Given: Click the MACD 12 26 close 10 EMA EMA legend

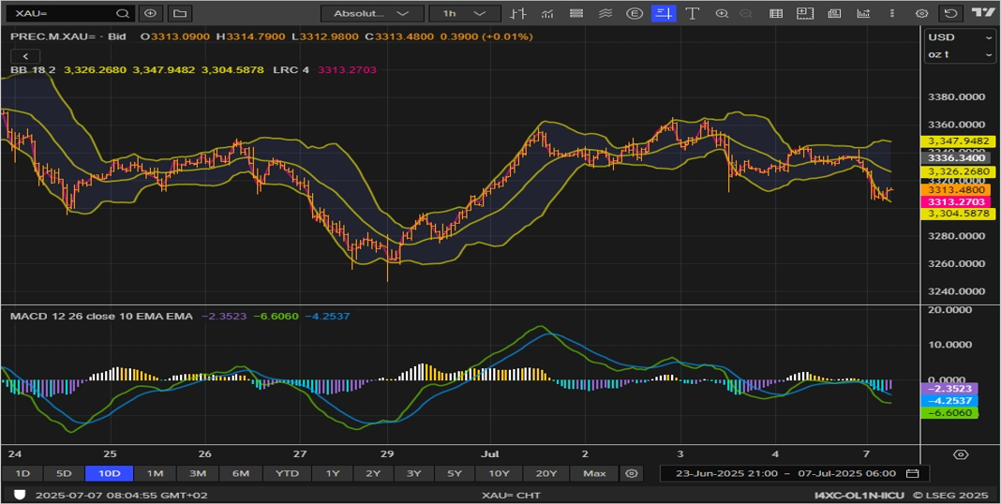Looking at the screenshot, I should pyautogui.click(x=101, y=316).
